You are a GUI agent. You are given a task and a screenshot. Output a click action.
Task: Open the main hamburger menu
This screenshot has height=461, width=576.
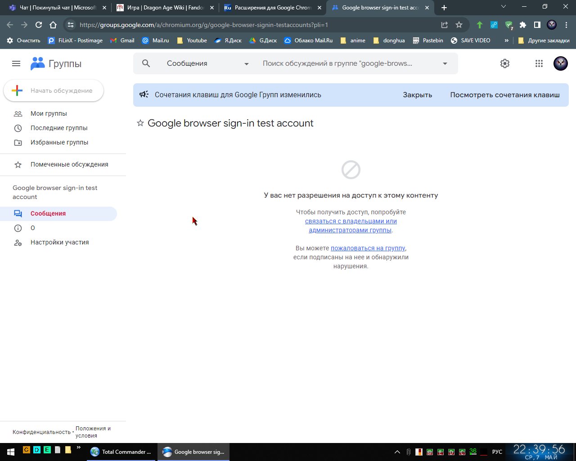coord(16,63)
